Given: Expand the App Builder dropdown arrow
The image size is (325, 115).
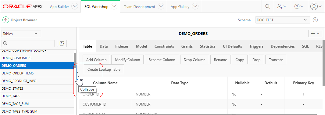Looking at the screenshot, I should click(75, 6).
